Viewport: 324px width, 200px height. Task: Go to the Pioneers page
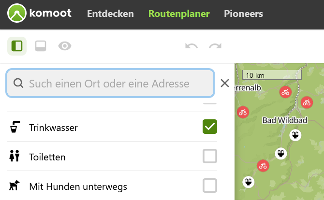click(x=243, y=14)
